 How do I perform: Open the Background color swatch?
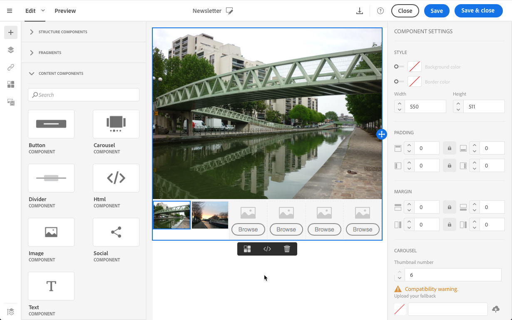click(x=414, y=66)
